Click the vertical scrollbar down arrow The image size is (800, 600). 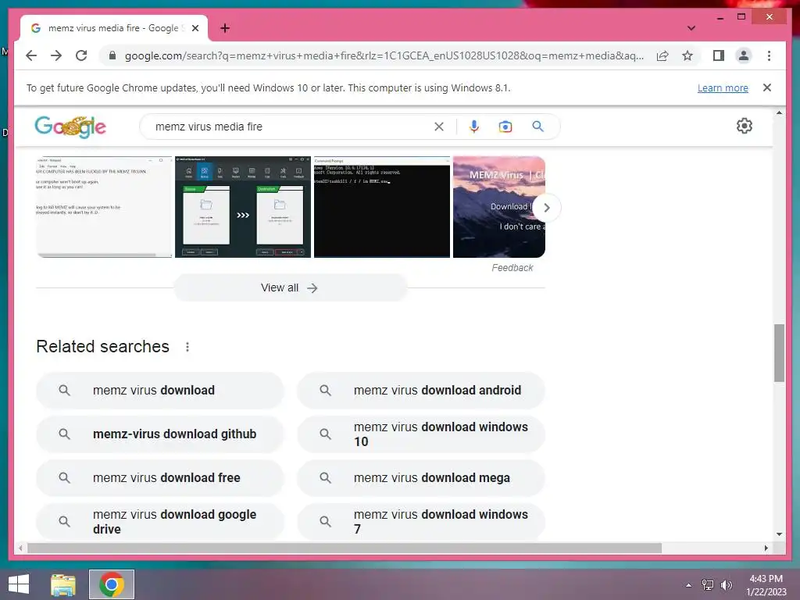779,534
